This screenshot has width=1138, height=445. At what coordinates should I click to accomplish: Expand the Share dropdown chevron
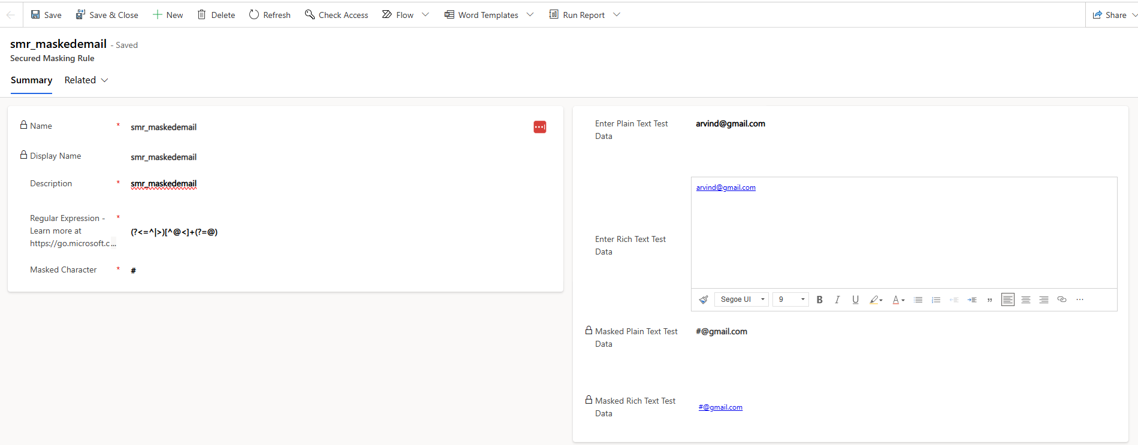coord(1134,15)
